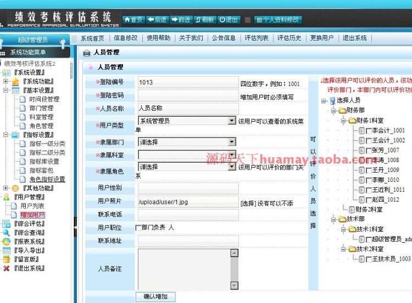The width and height of the screenshot is (412, 303).
Task: Click the 联系电话 input field
Action: click(188, 215)
